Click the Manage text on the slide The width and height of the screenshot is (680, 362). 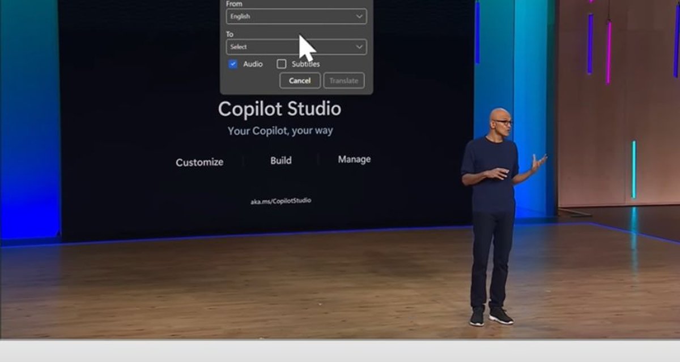coord(354,160)
